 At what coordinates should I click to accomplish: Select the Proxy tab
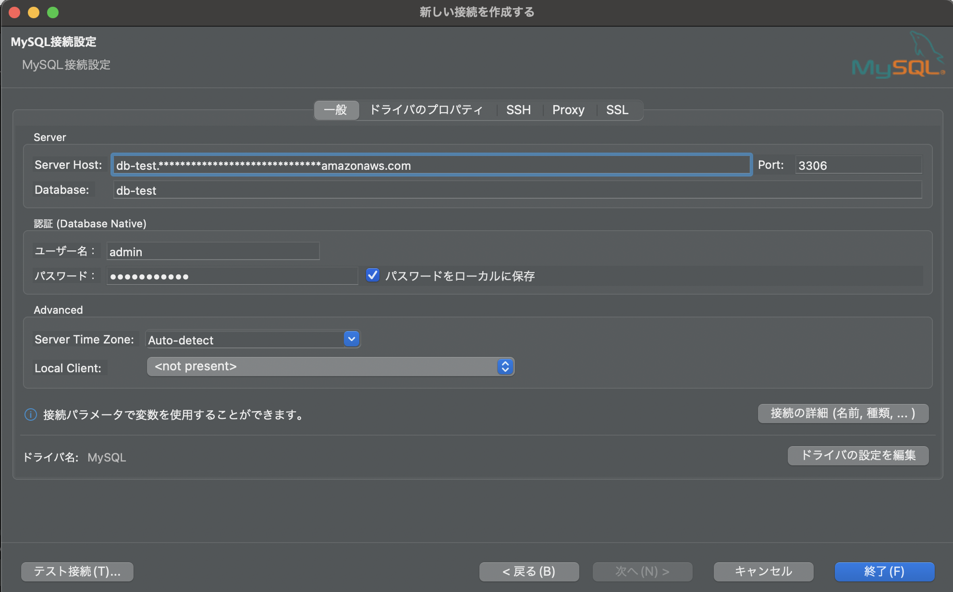[568, 110]
